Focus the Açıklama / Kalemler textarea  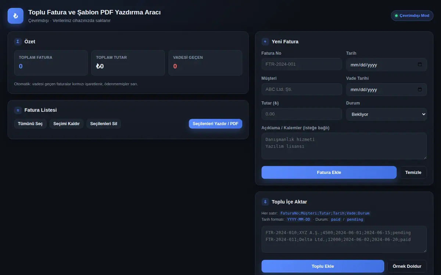(x=344, y=146)
